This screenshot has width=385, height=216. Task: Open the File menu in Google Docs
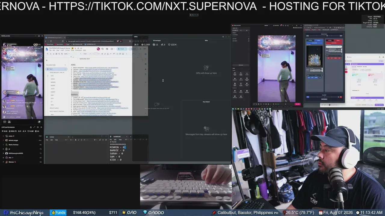click(x=50, y=50)
